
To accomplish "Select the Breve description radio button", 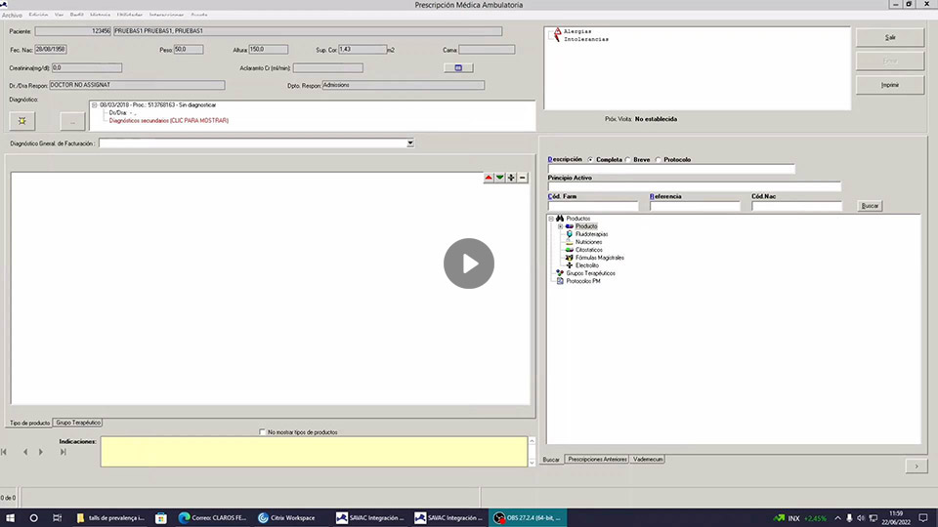I will click(x=628, y=159).
